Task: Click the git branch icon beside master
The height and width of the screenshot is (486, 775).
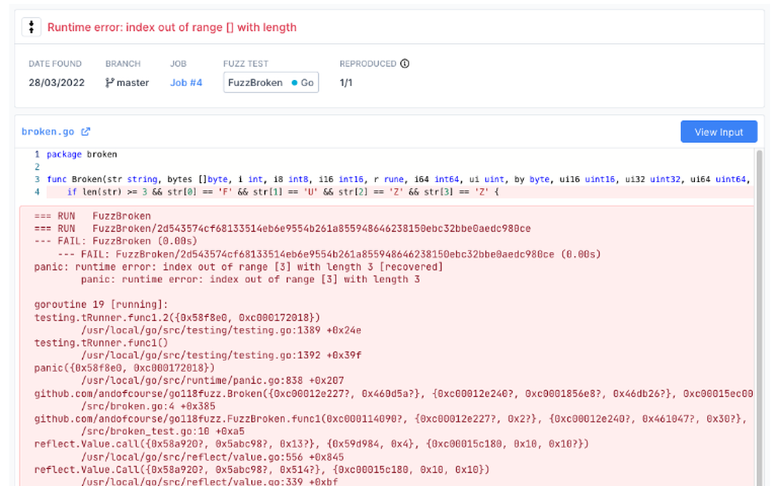Action: [x=110, y=83]
